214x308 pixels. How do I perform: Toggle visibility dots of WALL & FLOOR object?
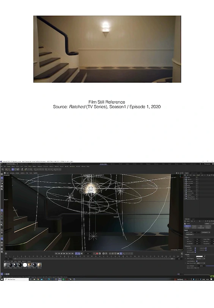coord(198,197)
